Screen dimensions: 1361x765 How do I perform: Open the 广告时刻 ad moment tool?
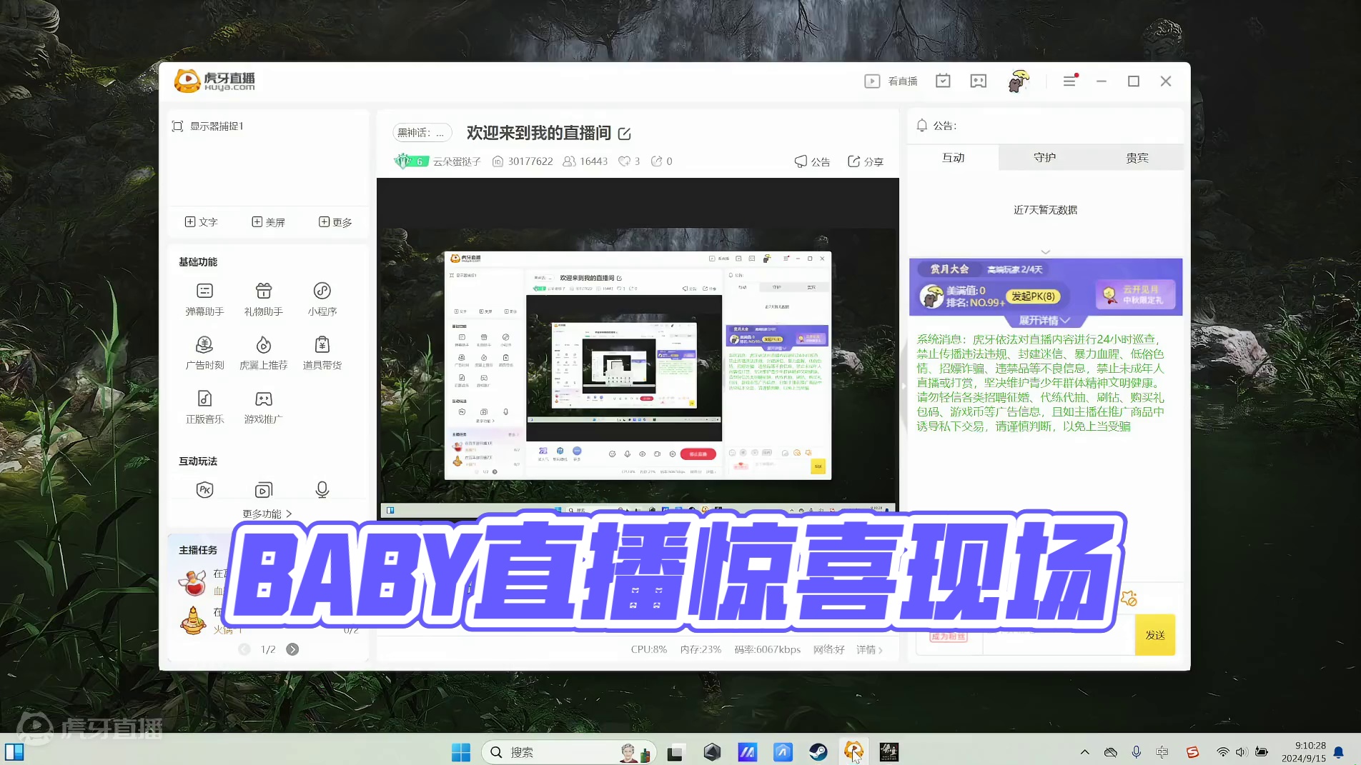[x=204, y=353]
